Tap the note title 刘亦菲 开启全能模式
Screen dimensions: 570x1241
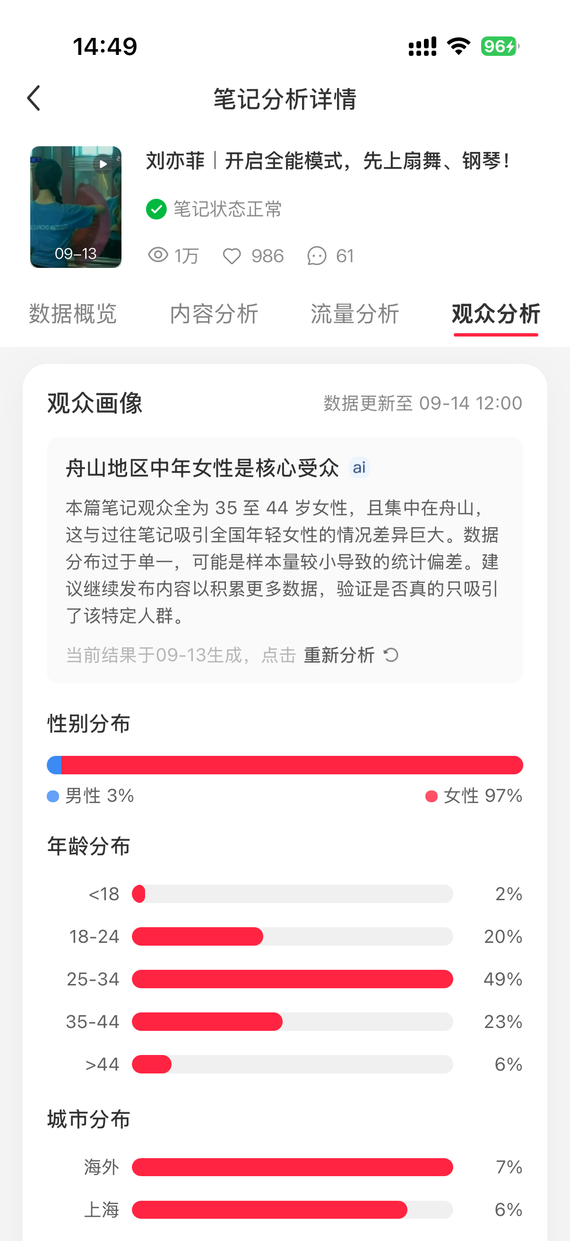(328, 161)
